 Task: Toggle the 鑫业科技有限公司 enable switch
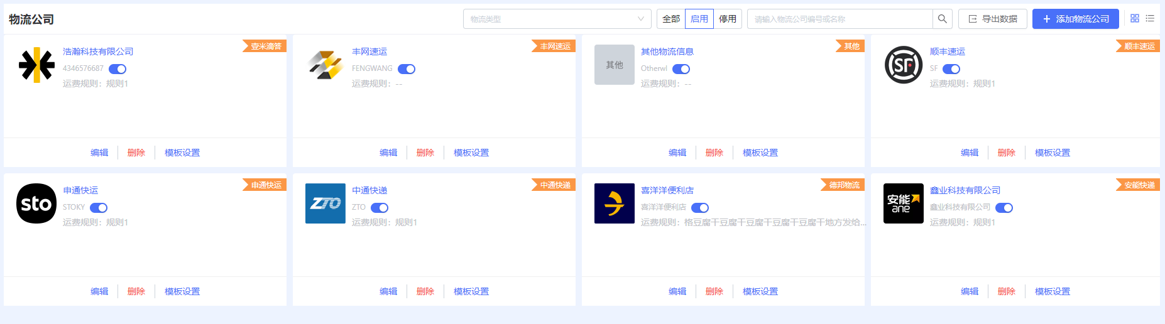(x=1004, y=208)
